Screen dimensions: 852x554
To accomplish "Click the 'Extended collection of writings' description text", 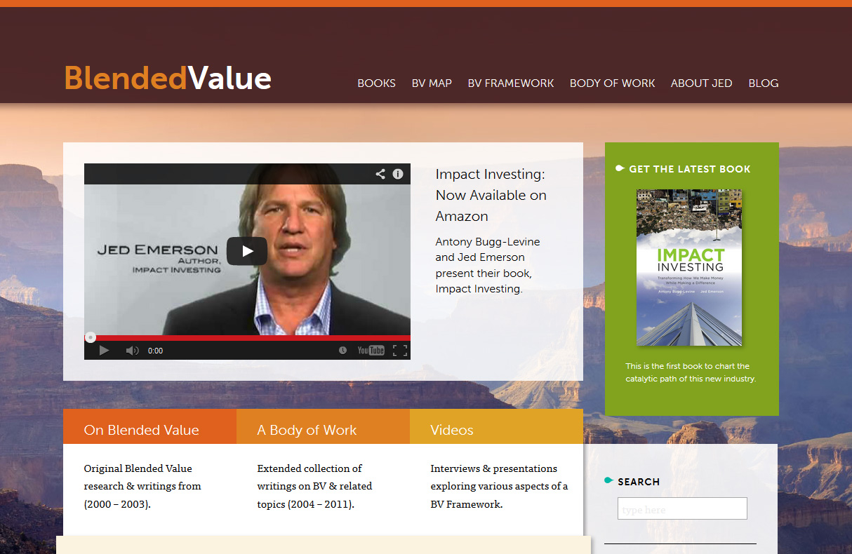I will tap(314, 486).
